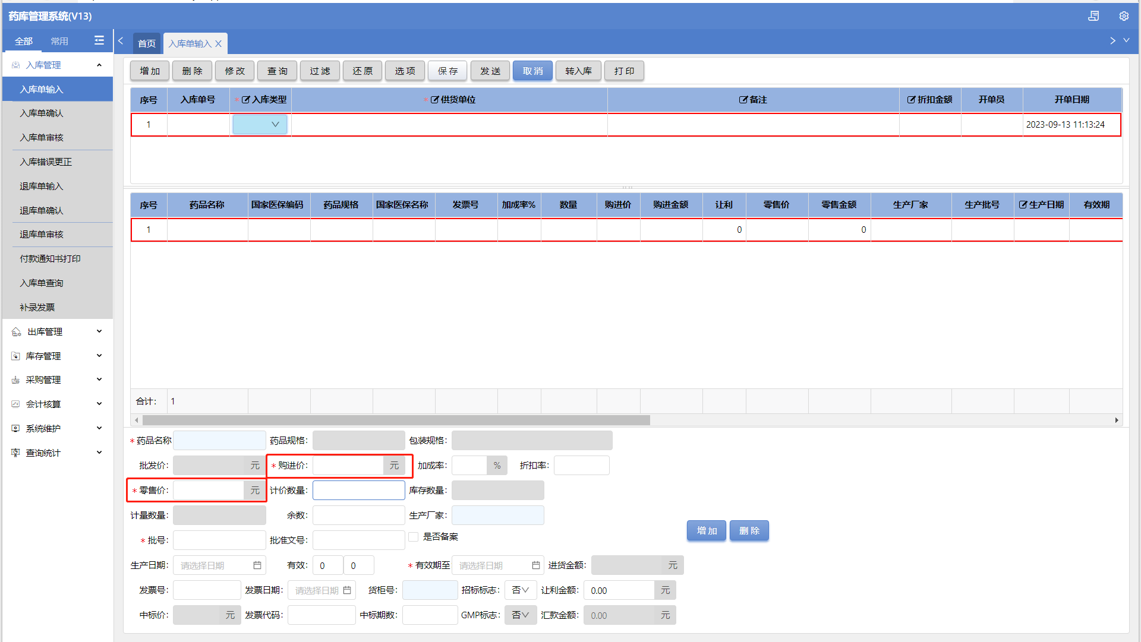Click the 药品名称 input field
Viewport: 1141px width, 642px height.
click(x=219, y=441)
